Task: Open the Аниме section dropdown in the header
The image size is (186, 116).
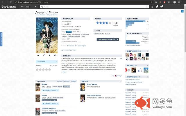Action: tap(27, 6)
